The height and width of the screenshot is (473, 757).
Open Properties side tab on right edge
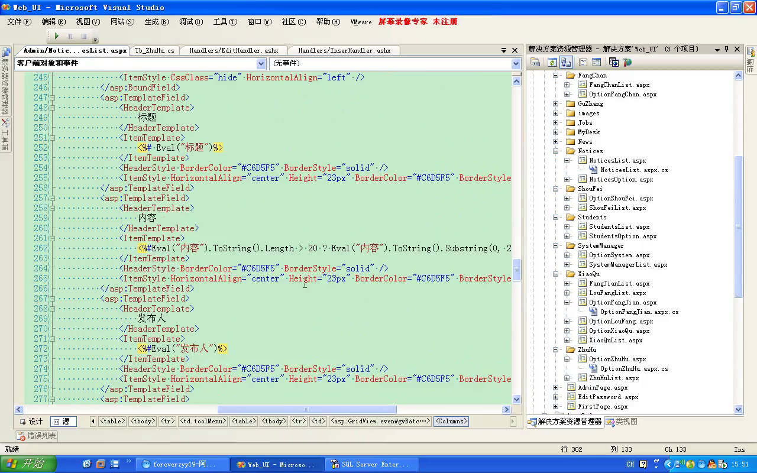pyautogui.click(x=750, y=59)
